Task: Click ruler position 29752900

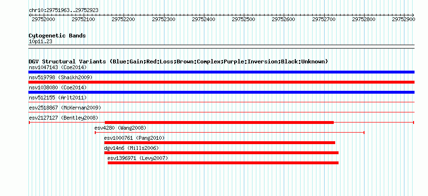Action: 403,19
